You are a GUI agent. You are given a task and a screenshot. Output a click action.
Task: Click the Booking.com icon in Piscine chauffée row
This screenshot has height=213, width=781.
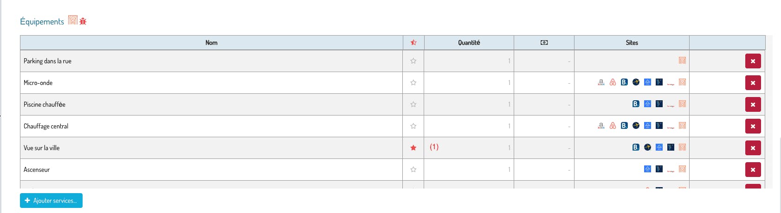[x=636, y=104]
